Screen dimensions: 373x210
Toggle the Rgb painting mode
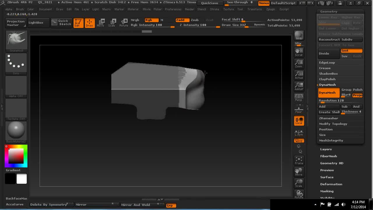tap(152, 20)
